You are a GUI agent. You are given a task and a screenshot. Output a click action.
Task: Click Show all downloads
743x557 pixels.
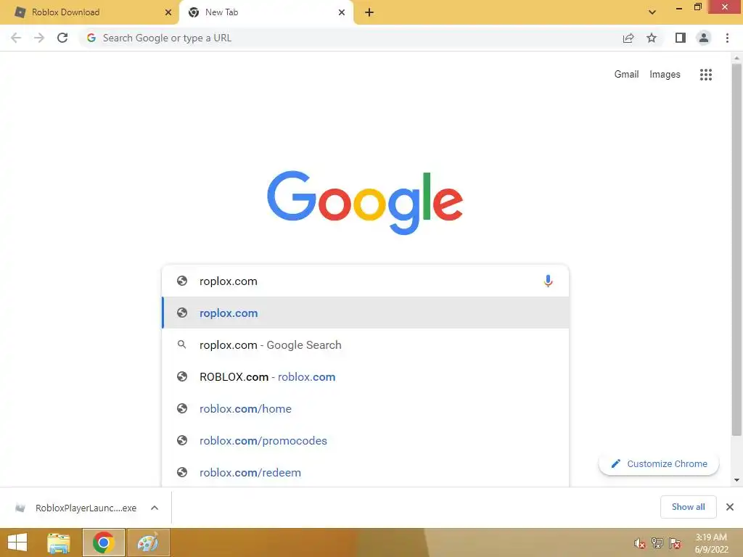pyautogui.click(x=688, y=507)
